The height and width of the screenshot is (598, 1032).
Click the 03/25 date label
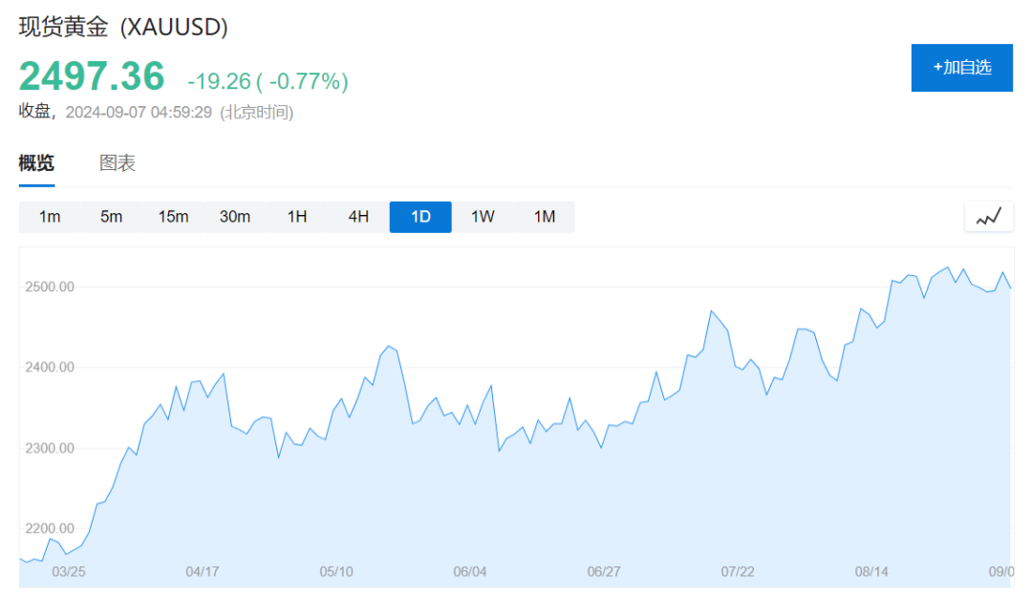(69, 571)
